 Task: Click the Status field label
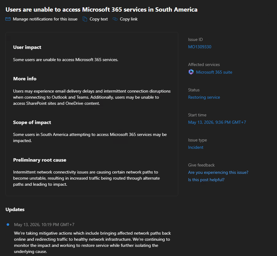(x=194, y=90)
